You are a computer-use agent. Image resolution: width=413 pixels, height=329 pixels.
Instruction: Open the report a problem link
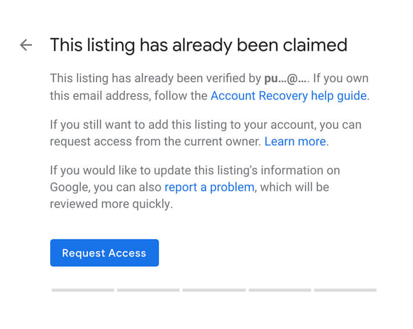click(209, 187)
